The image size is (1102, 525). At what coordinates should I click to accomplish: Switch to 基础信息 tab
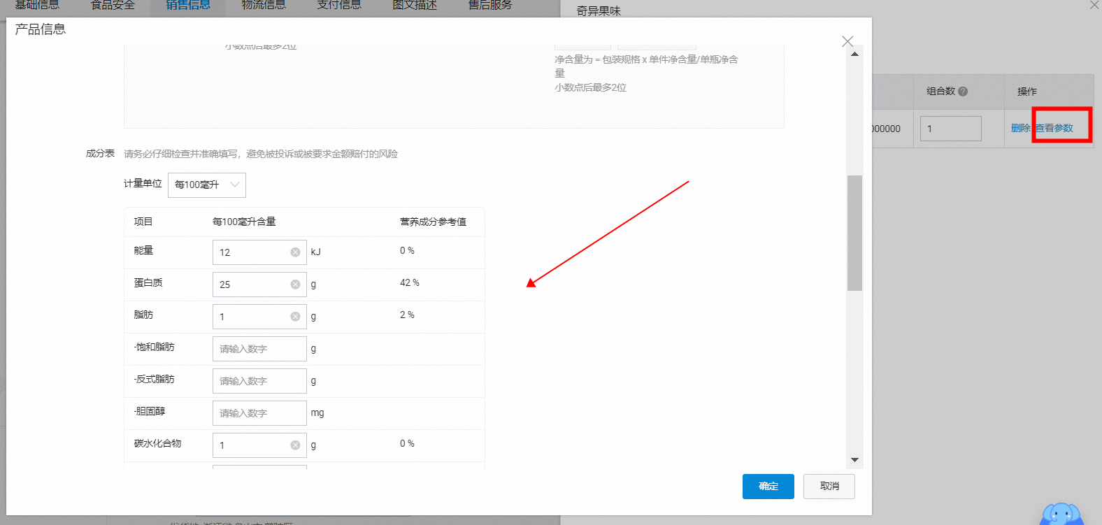tap(37, 5)
